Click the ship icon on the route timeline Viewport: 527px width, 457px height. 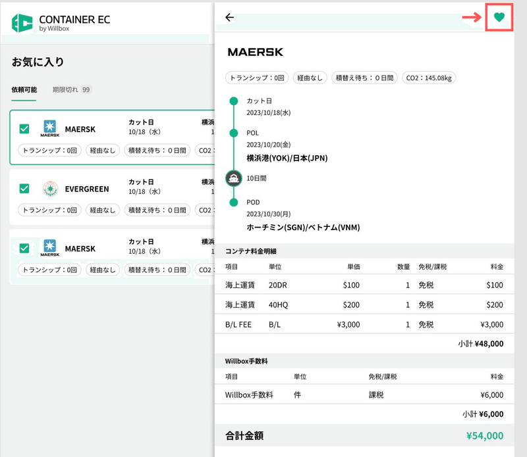pyautogui.click(x=233, y=178)
